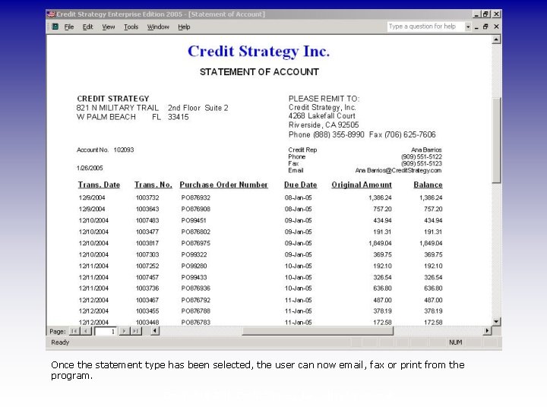547x410 pixels.
Task: Open the Edit menu
Action: pyautogui.click(x=87, y=27)
